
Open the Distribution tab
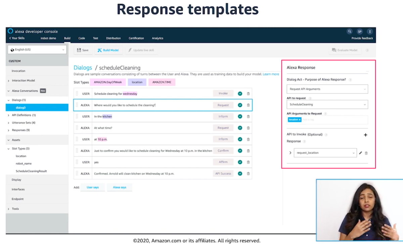[x=113, y=38]
